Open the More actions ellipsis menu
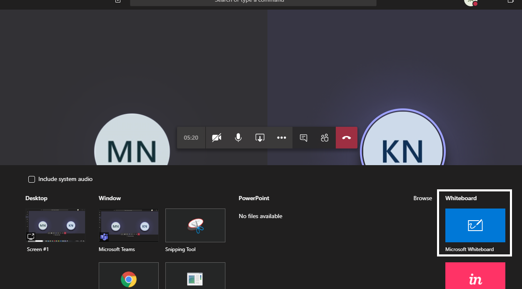This screenshot has width=522, height=289. 282,138
